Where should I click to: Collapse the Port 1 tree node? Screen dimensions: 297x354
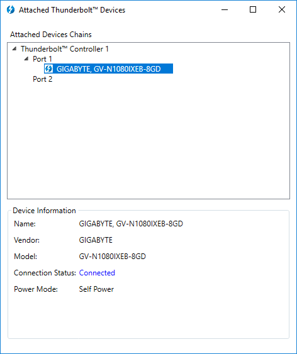[x=26, y=58]
